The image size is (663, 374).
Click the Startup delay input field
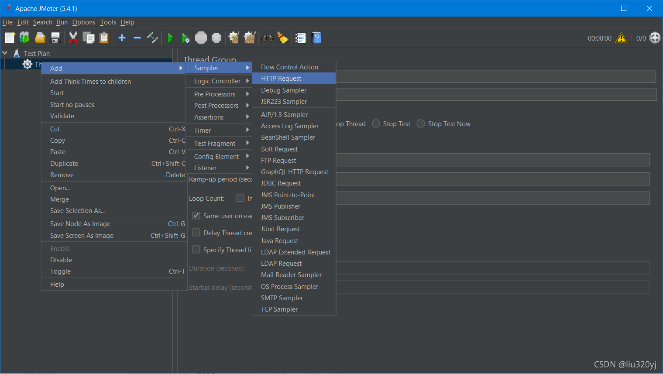tap(493, 287)
